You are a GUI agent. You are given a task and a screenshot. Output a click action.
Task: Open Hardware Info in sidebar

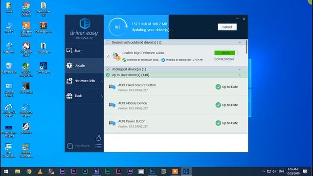84,81
